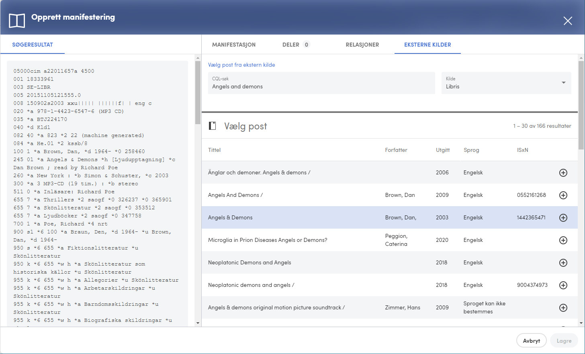Viewport: 585px width, 354px height.
Task: Click ISxN value 0552161268
Action: coord(532,195)
